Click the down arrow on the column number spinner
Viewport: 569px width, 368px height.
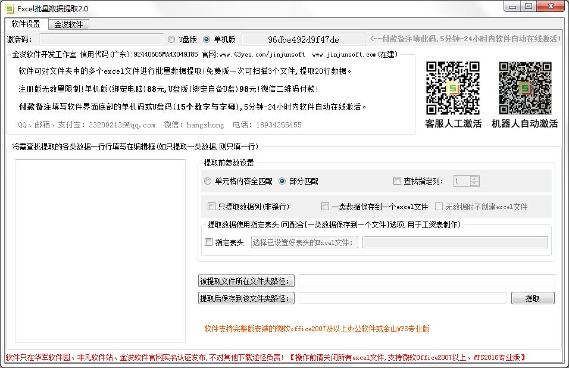point(474,183)
